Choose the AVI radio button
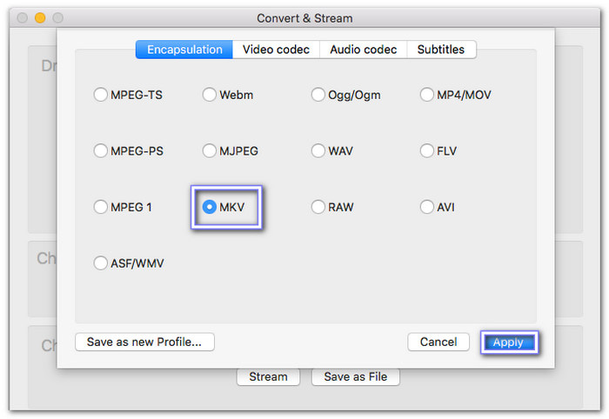The image size is (609, 419). (x=427, y=208)
